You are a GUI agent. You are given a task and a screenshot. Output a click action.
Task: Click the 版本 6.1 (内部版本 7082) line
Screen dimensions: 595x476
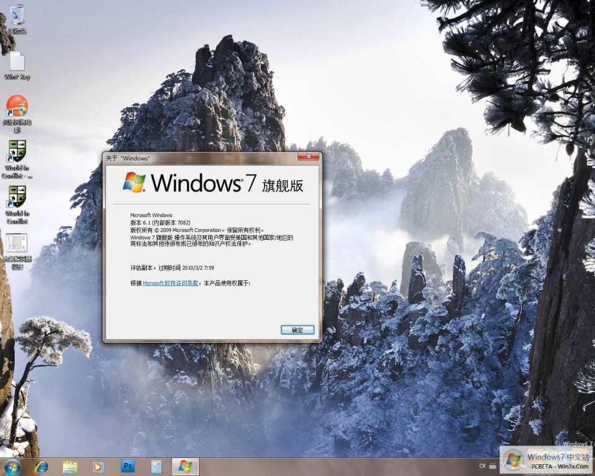(160, 223)
